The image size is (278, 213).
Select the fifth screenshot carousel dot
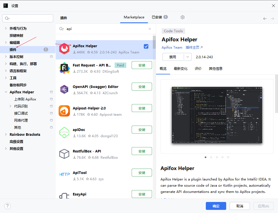228,157
